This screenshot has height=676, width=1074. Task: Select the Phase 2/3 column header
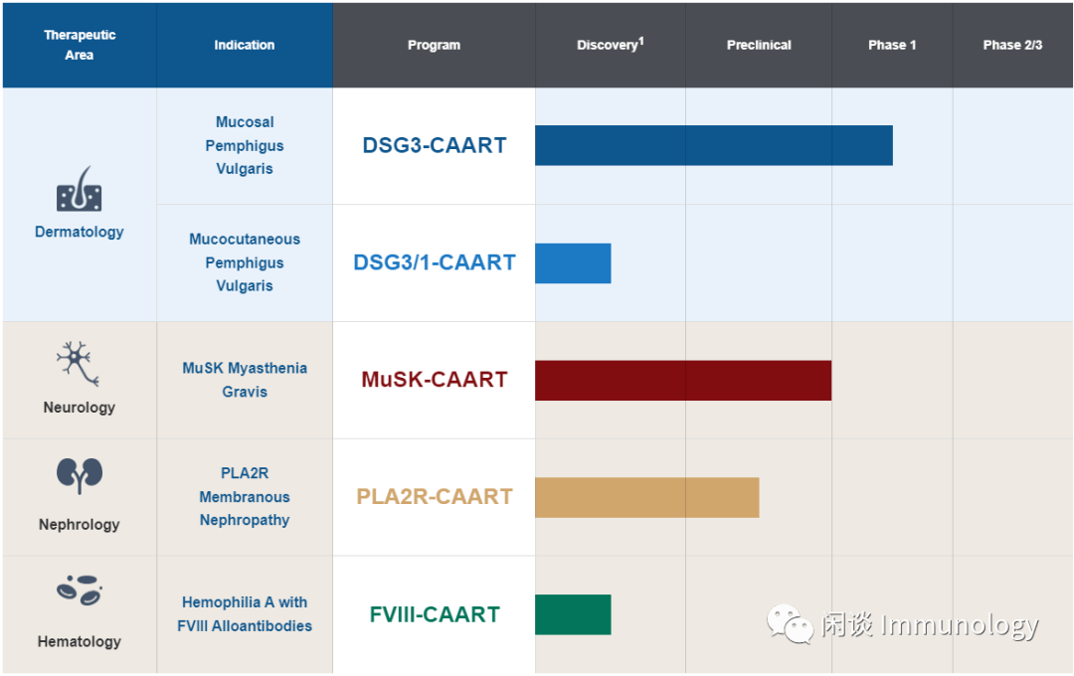pyautogui.click(x=1012, y=45)
